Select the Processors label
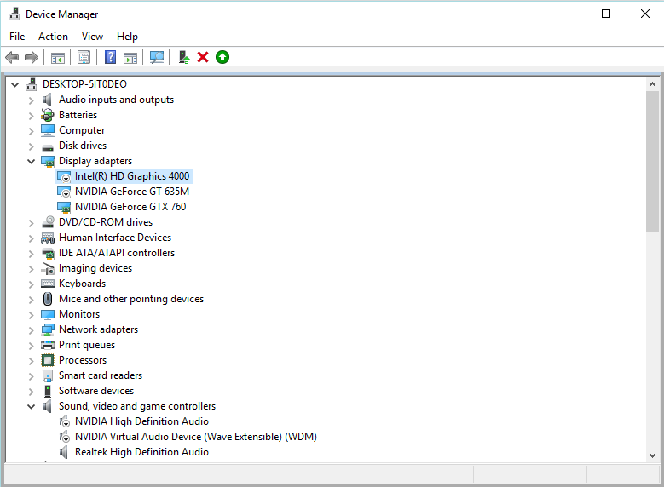Image resolution: width=664 pixels, height=487 pixels. tap(83, 360)
